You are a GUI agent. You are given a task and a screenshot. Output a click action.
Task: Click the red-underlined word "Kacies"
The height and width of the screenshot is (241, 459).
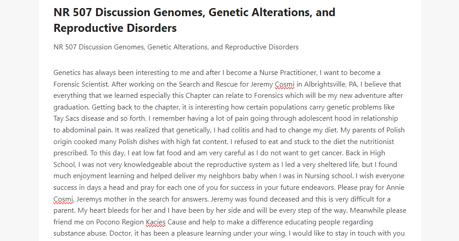(156, 222)
